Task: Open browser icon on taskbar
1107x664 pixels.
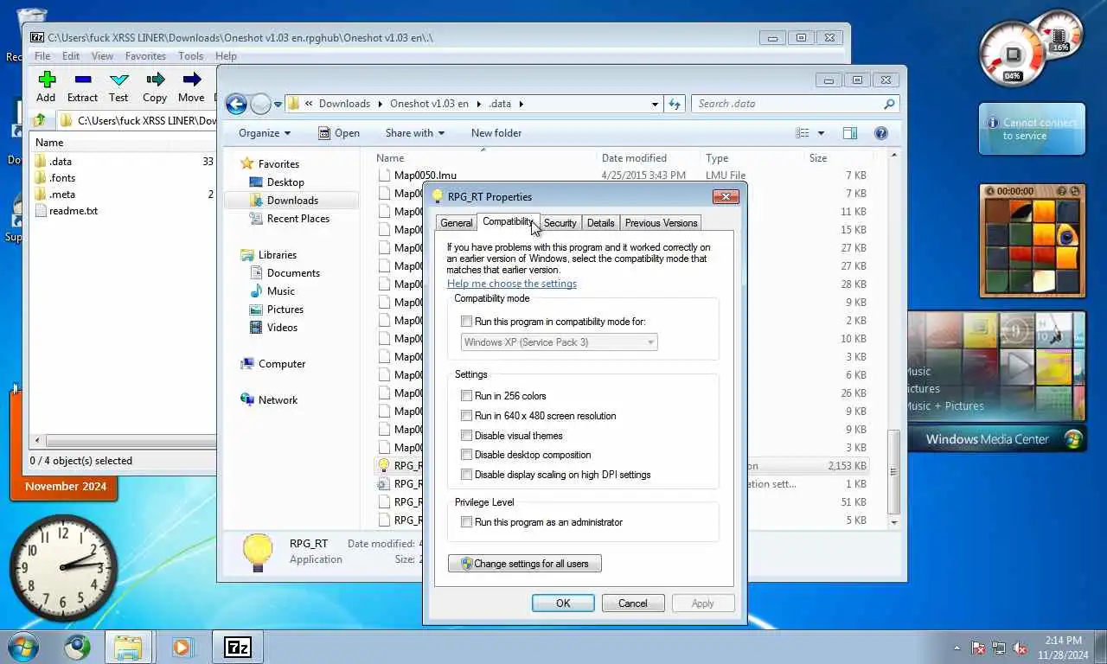Action: coord(77,647)
